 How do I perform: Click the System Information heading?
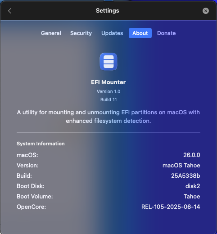click(41, 144)
